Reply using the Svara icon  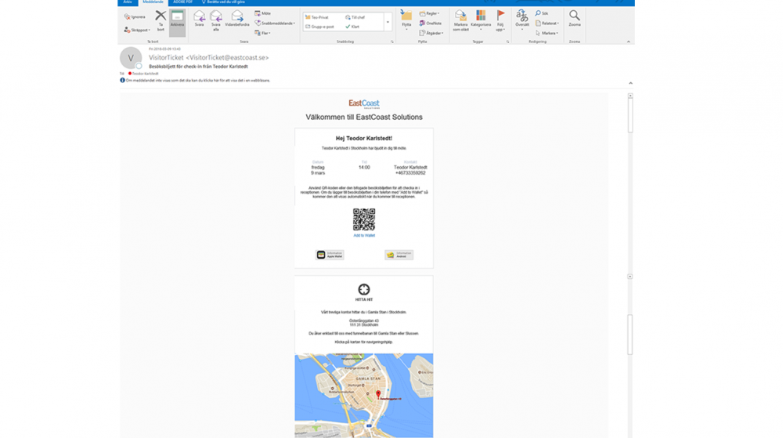199,20
